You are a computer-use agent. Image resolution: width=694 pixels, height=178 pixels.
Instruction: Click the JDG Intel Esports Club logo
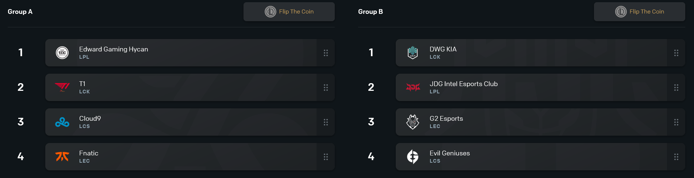coord(413,88)
